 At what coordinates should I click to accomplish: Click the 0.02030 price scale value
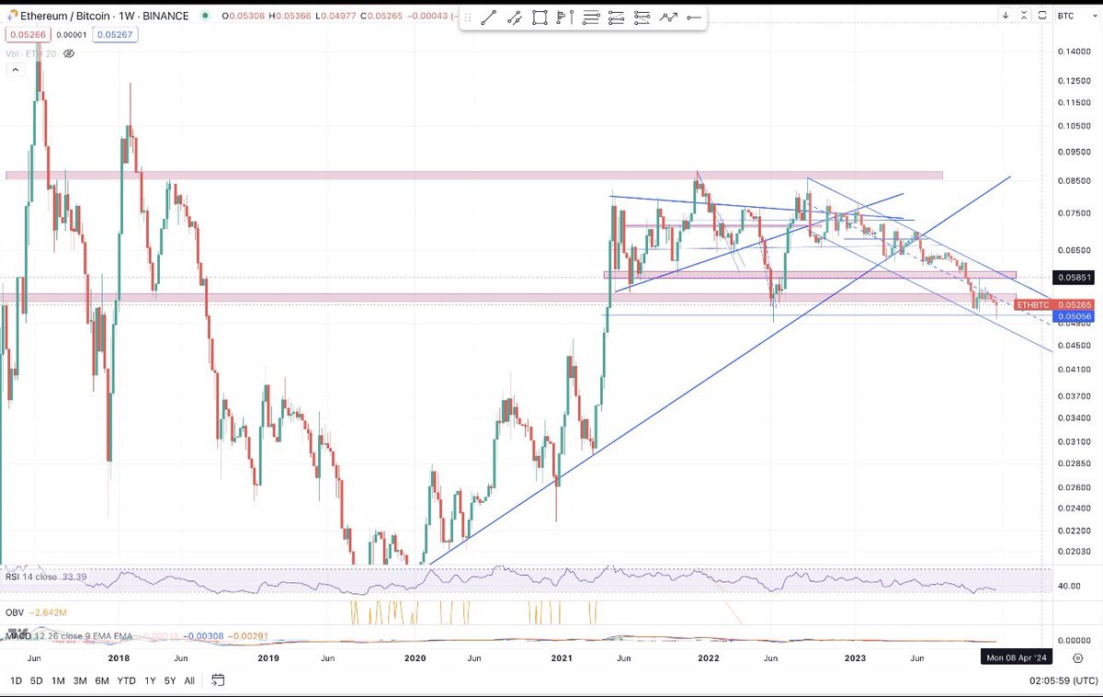[x=1075, y=551]
